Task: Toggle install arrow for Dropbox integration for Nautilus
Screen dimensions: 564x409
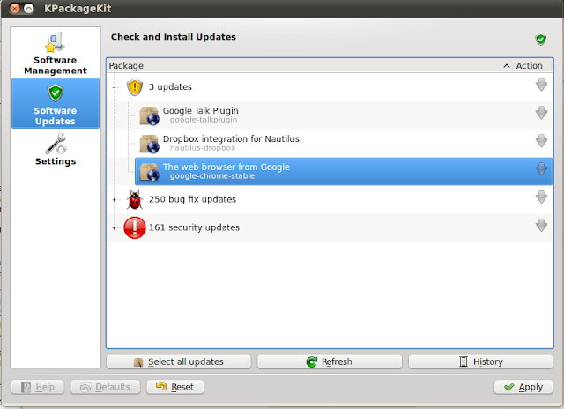Action: point(541,141)
